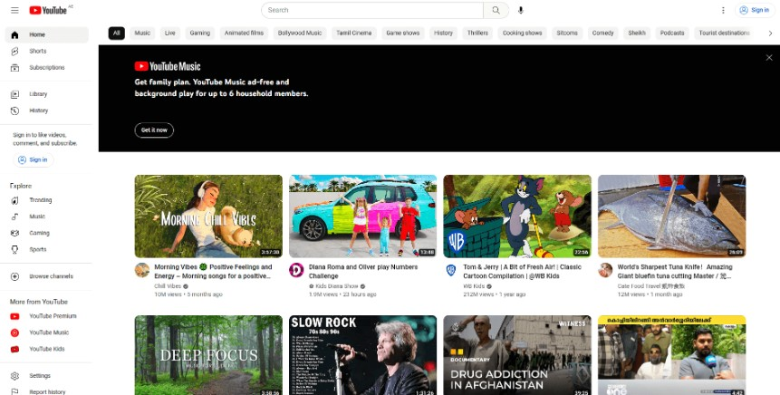Open YouTube Kids in sidebar
Screen dimensions: 780x395
pyautogui.click(x=47, y=349)
